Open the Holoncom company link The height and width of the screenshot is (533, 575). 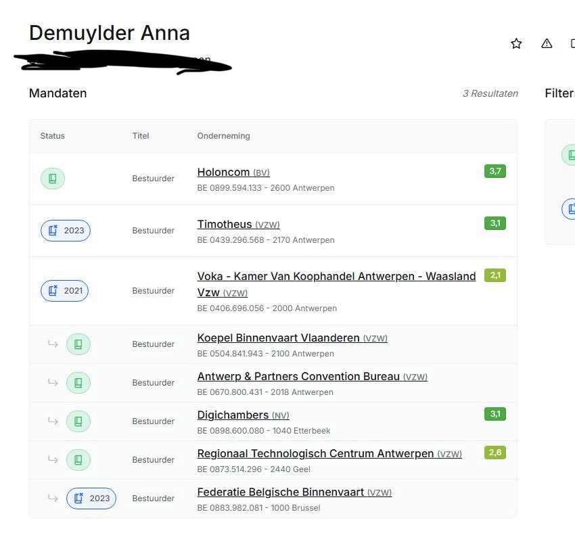tap(233, 172)
